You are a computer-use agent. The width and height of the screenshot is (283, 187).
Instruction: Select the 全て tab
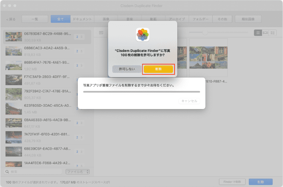61,19
